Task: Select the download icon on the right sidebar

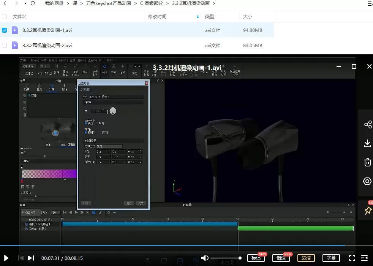Action: (x=368, y=143)
